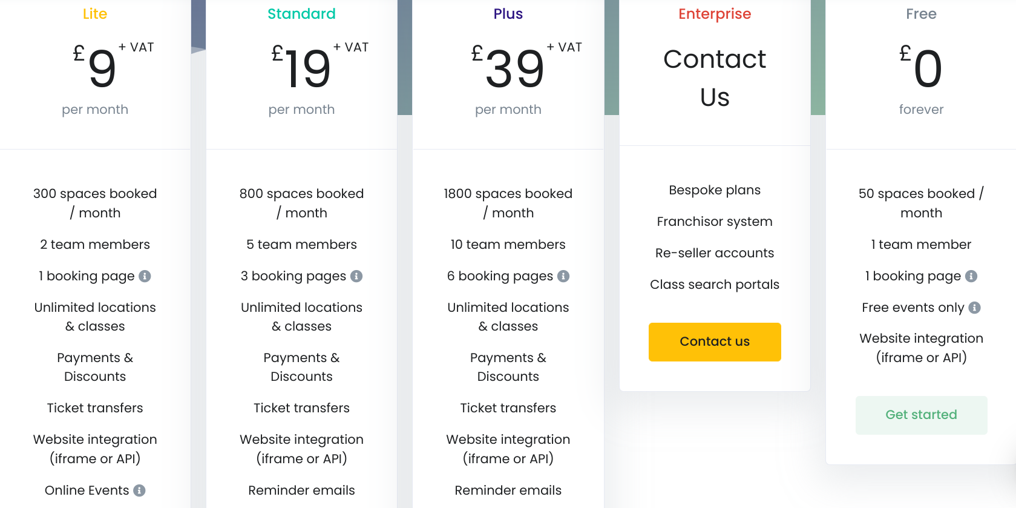This screenshot has width=1016, height=508.
Task: Select the Plus plan heading
Action: pyautogui.click(x=508, y=14)
